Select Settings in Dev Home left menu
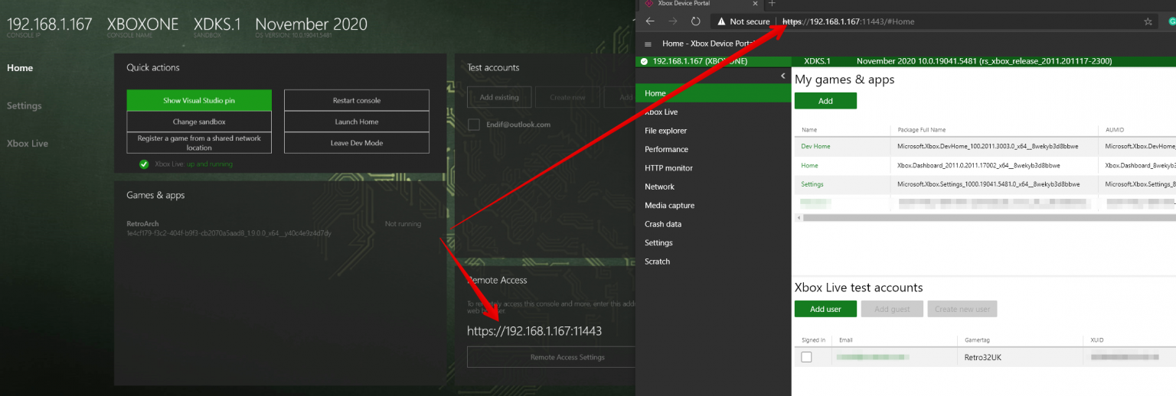 (24, 105)
